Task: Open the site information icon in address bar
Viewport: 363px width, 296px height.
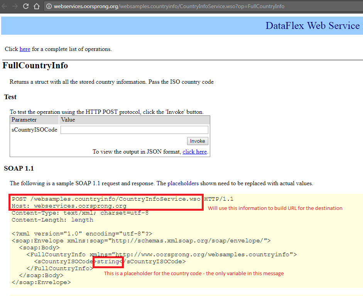Action: pyautogui.click(x=49, y=6)
